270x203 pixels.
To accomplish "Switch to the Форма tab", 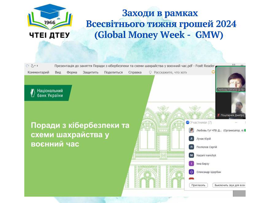I will point(72,72).
